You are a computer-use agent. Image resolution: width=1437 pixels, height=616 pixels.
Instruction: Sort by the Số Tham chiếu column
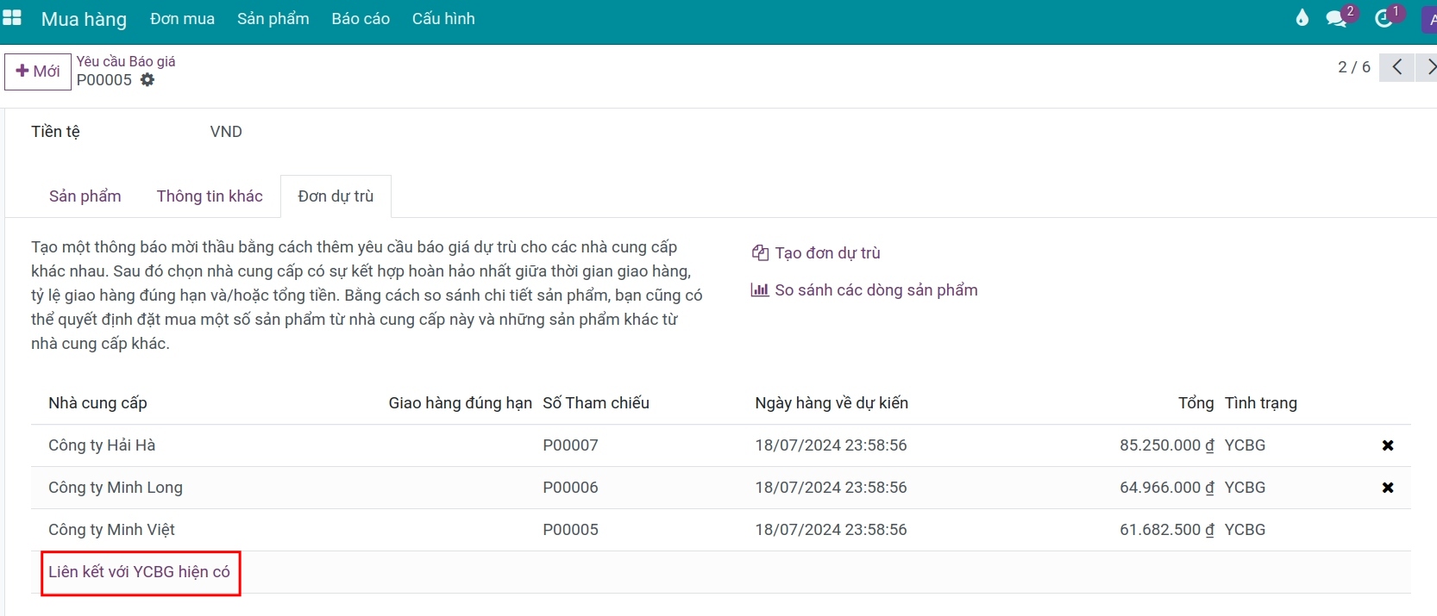click(x=596, y=403)
